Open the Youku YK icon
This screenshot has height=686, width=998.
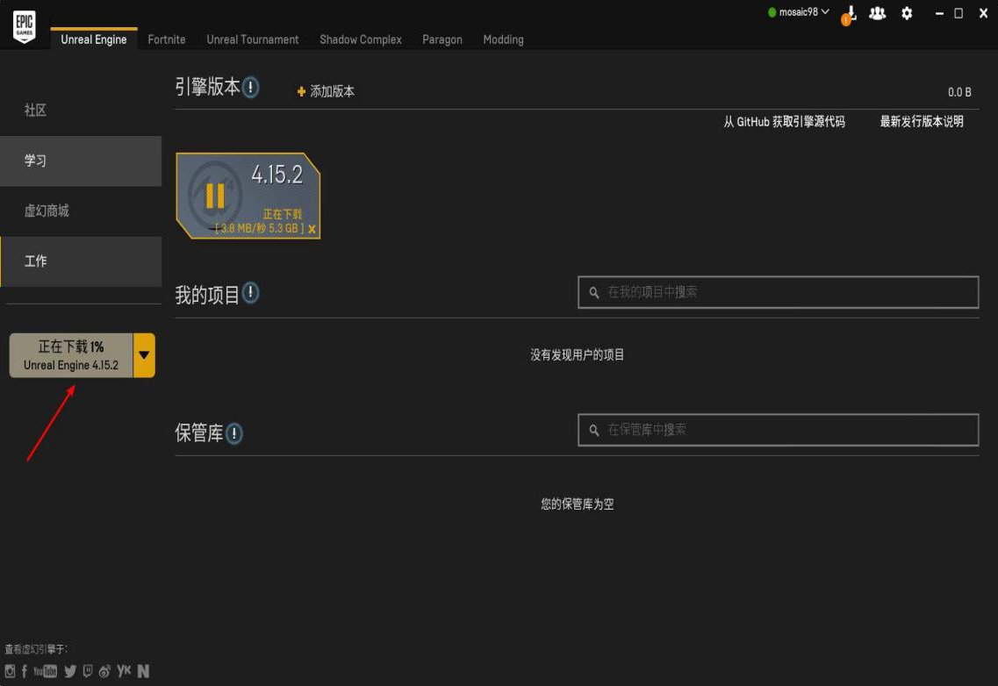click(x=124, y=670)
